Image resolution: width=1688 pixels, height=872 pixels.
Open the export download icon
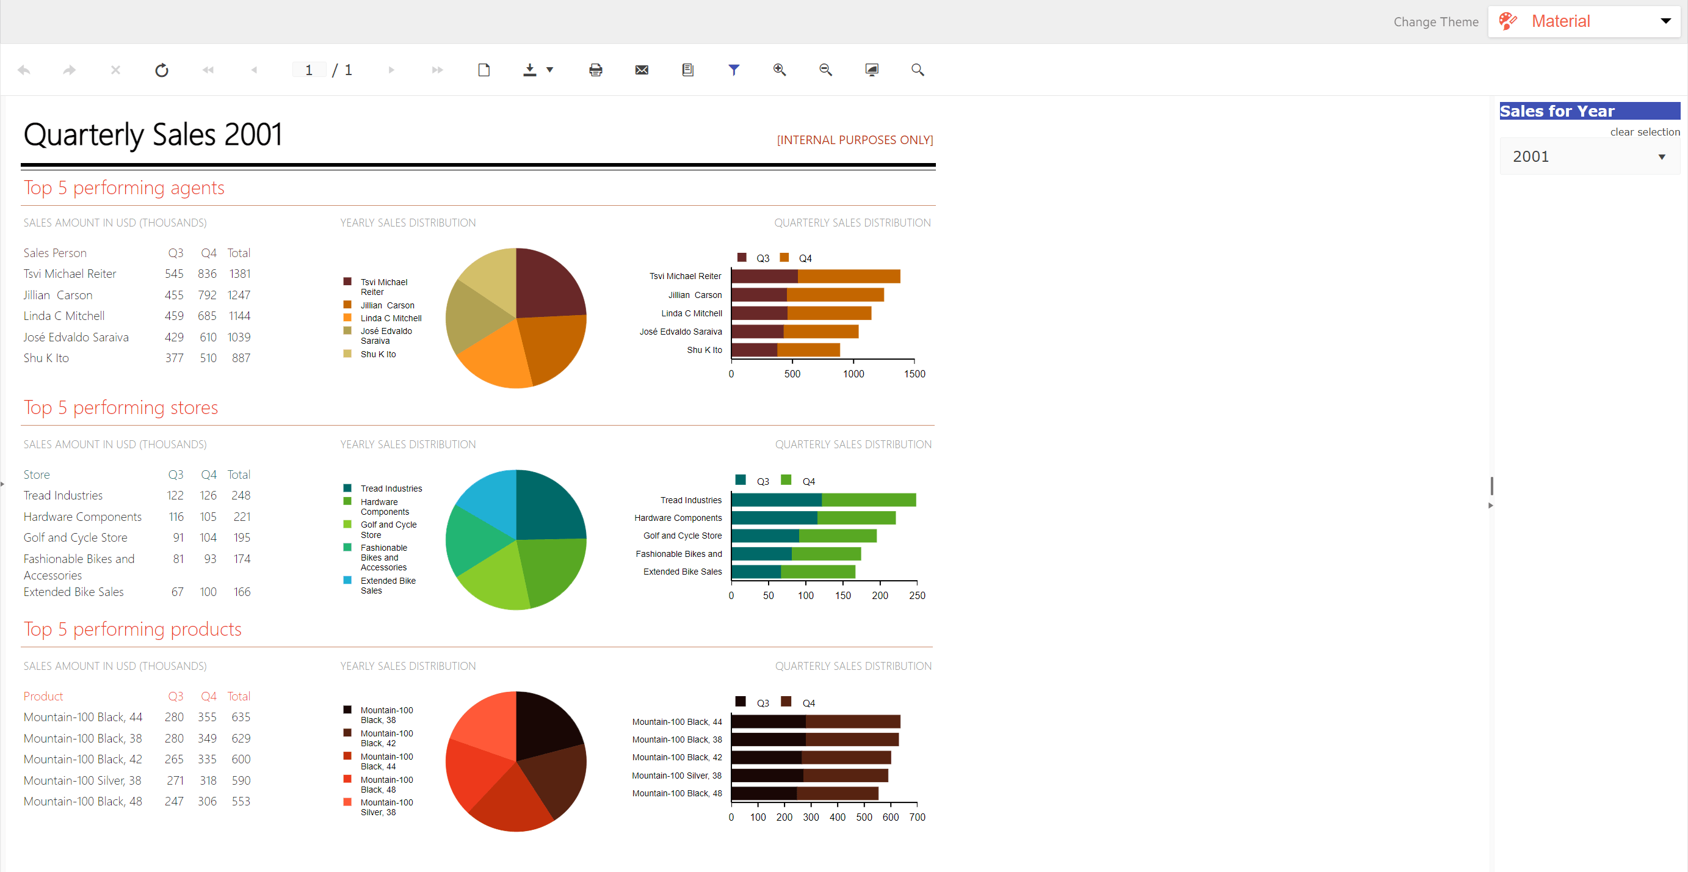coord(528,70)
